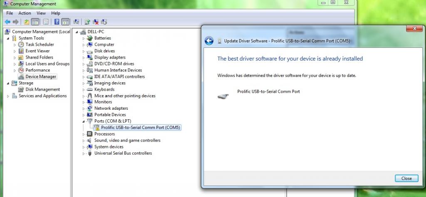Click the Disk drives category icon
The width and height of the screenshot is (426, 197).
[x=90, y=51]
